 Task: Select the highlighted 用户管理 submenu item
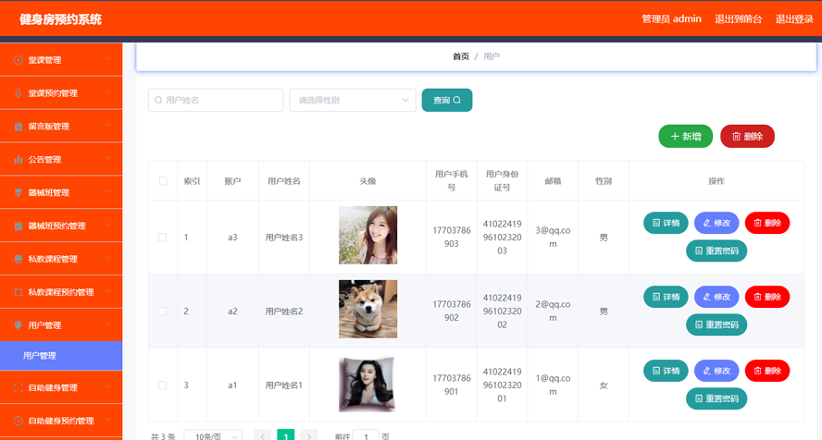pos(61,356)
